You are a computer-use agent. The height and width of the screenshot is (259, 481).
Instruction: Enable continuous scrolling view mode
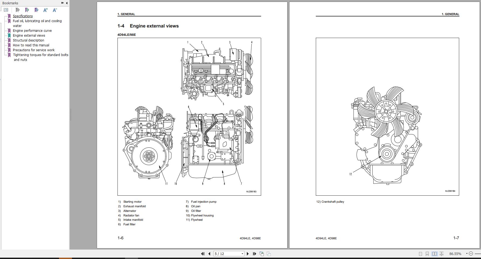(427, 254)
